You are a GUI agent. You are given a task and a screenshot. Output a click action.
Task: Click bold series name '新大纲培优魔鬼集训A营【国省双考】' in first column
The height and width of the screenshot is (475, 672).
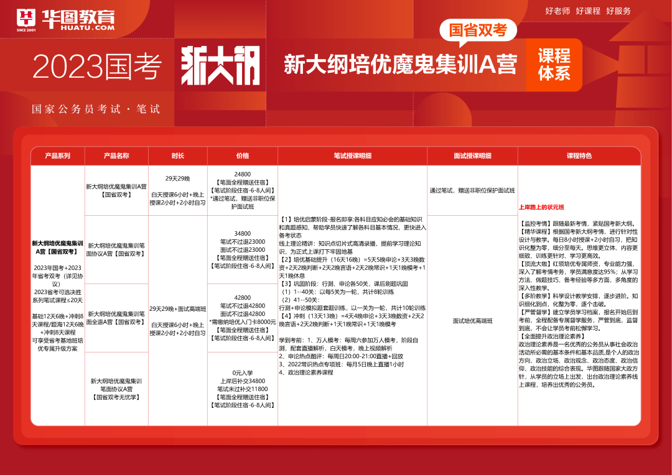[x=57, y=247]
